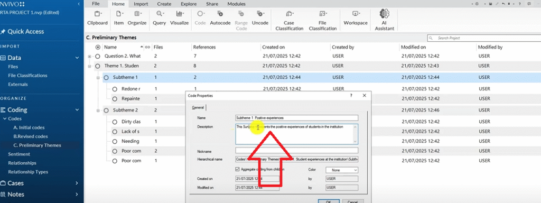The height and width of the screenshot is (203, 541).
Task: Open File Classification in the ribbon
Action: [x=323, y=21]
